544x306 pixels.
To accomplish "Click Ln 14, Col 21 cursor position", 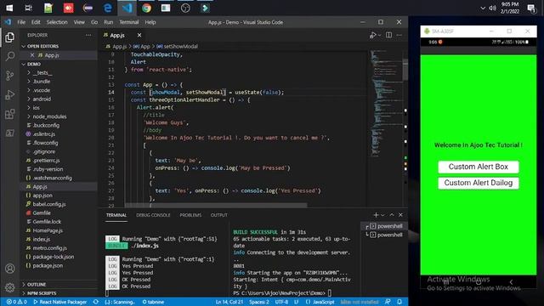I will [229, 302].
